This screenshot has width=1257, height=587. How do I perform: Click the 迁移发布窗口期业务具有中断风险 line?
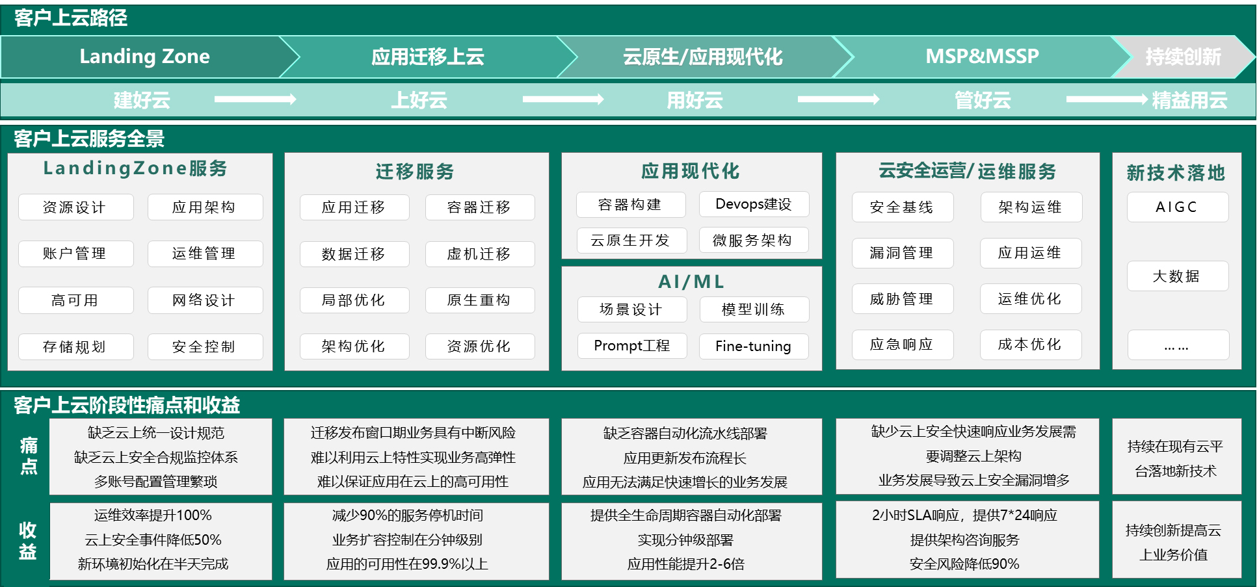click(413, 433)
